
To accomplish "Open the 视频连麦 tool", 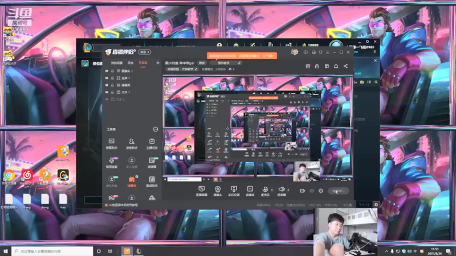I will (111, 163).
